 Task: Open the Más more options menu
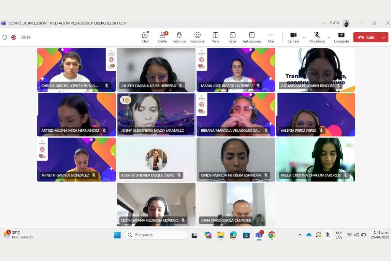(x=271, y=37)
